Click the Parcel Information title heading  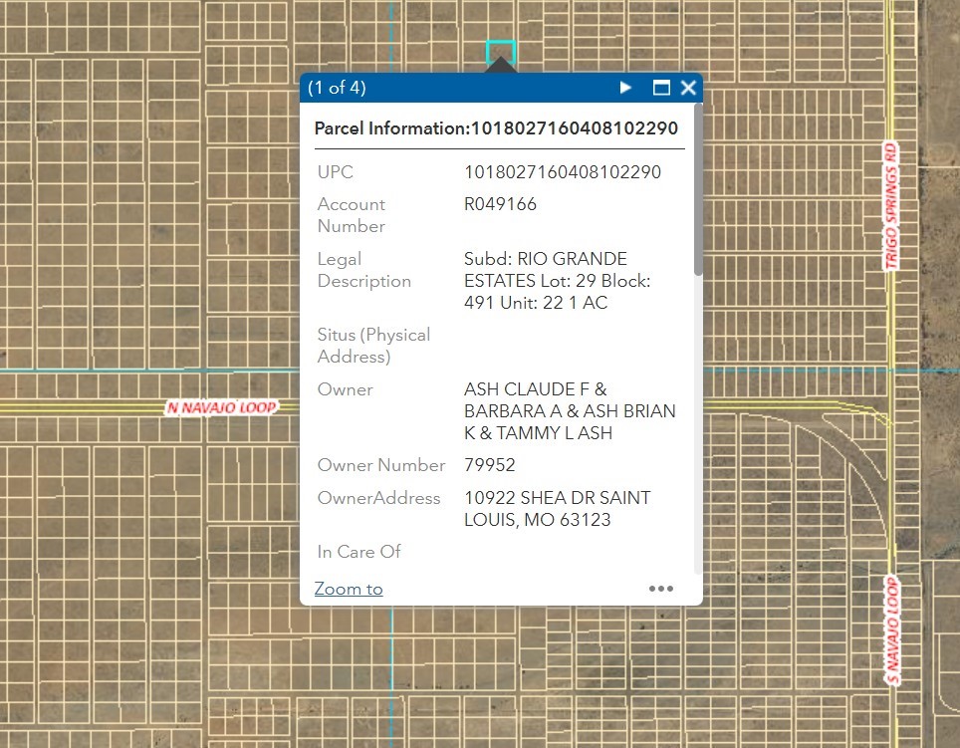point(496,128)
